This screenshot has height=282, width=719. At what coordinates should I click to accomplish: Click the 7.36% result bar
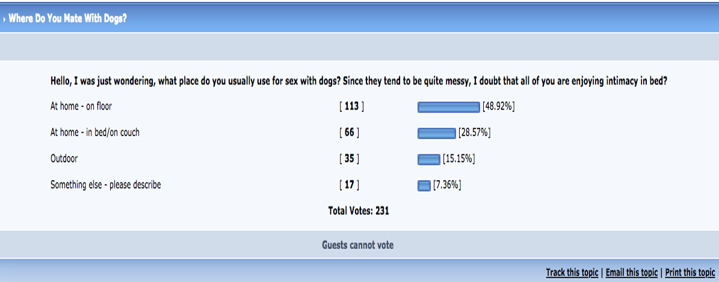[424, 185]
